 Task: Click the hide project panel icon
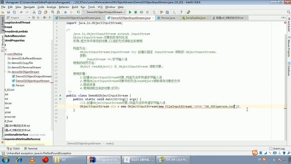click(50, 18)
